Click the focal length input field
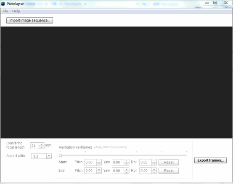The width and height of the screenshot is (233, 184). 34,146
